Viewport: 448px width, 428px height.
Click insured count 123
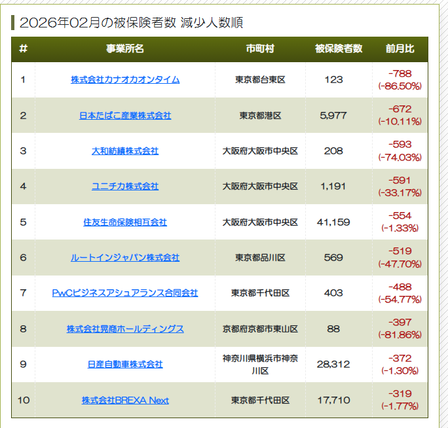[333, 80]
